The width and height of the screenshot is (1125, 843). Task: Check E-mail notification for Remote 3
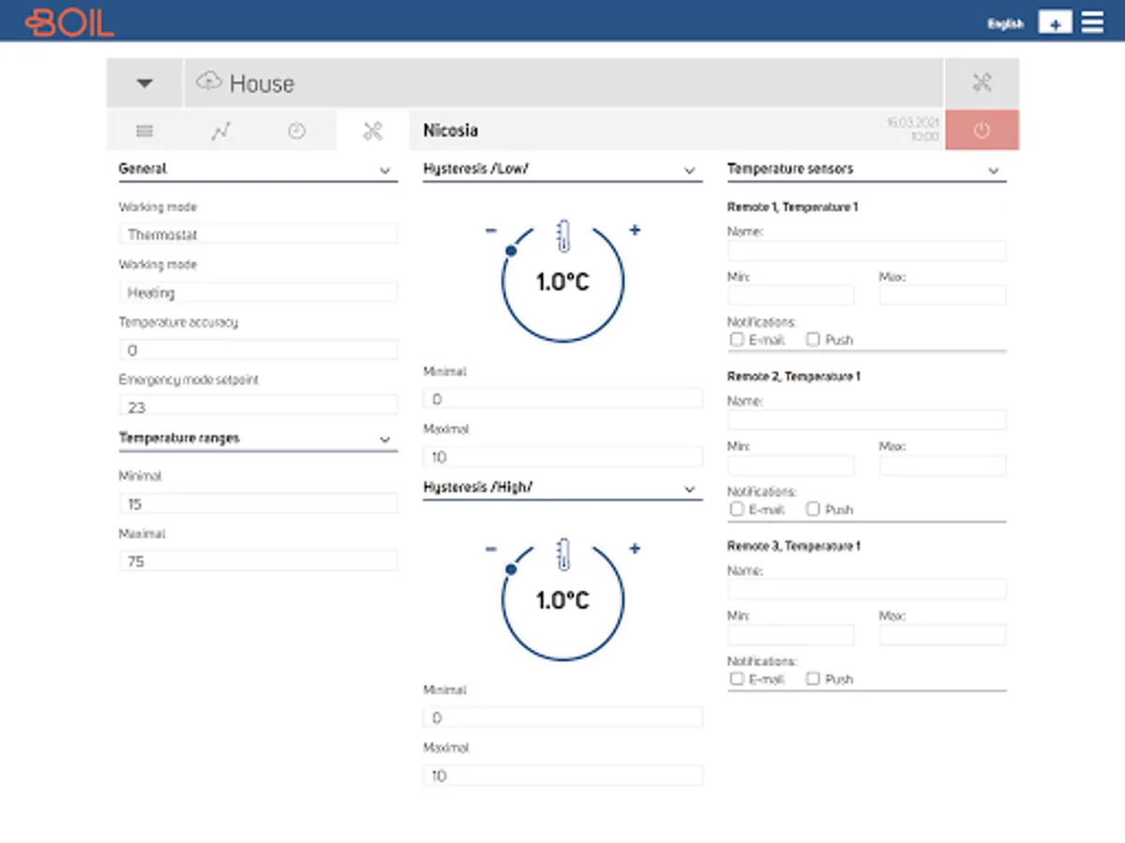click(x=737, y=679)
